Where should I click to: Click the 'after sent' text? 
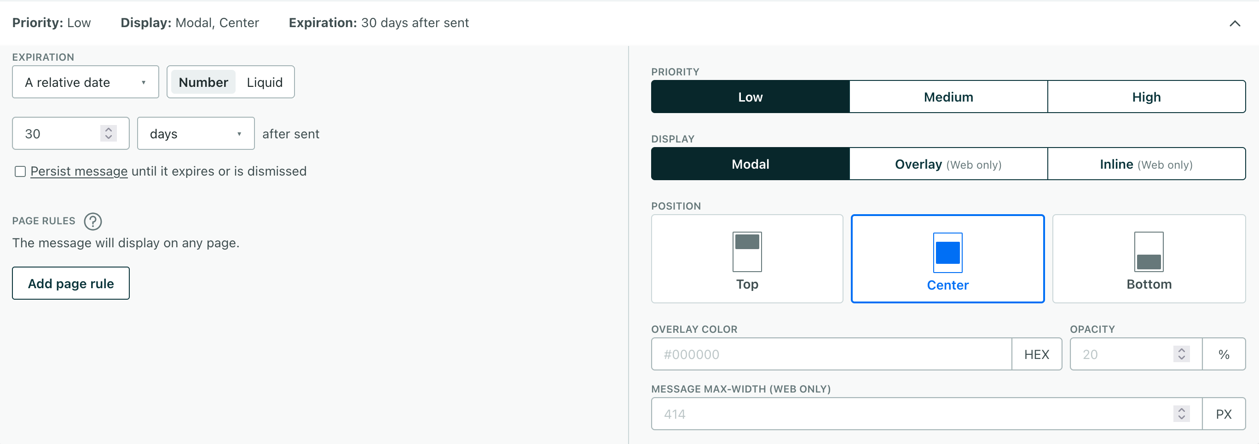click(x=291, y=134)
